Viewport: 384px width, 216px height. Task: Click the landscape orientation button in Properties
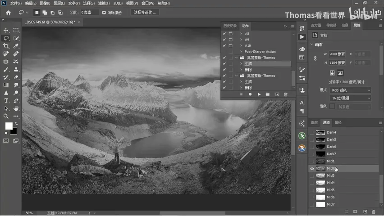pos(340,73)
